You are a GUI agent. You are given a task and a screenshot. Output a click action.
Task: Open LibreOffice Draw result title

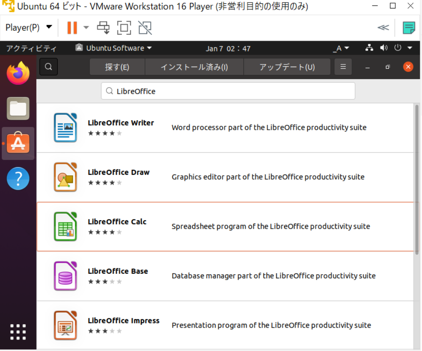pyautogui.click(x=119, y=172)
